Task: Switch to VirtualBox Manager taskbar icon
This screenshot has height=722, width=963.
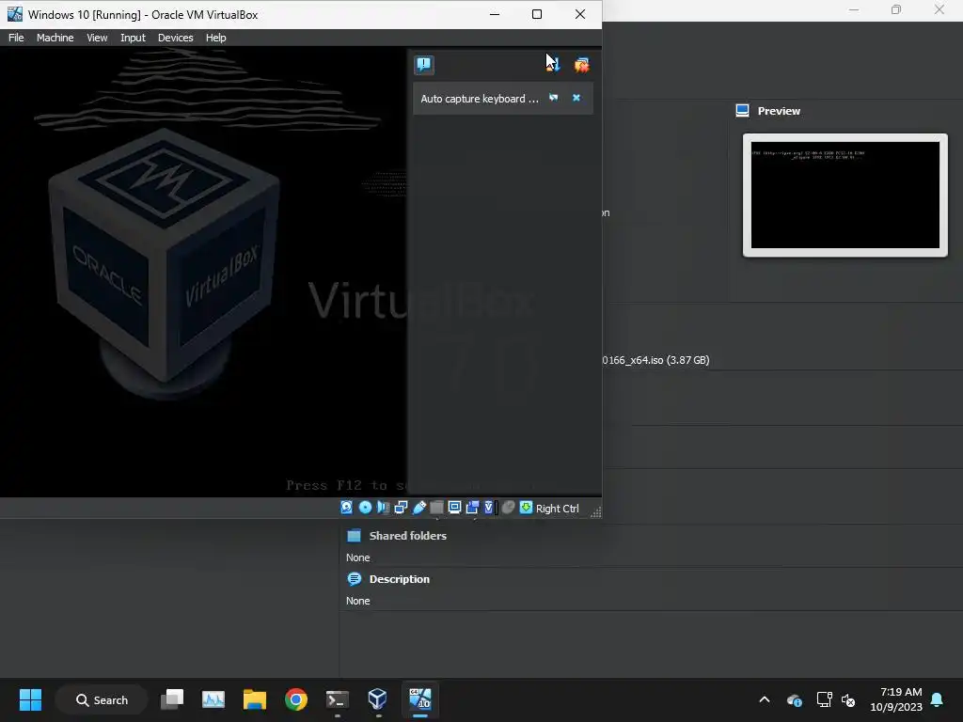Action: point(378,699)
